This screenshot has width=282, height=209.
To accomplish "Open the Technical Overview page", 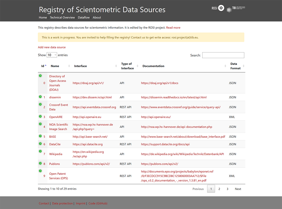I will pos(62,18).
